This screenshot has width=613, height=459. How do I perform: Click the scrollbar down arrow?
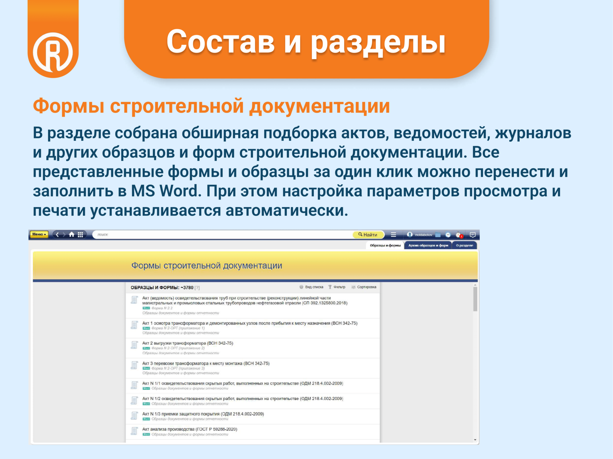475,440
